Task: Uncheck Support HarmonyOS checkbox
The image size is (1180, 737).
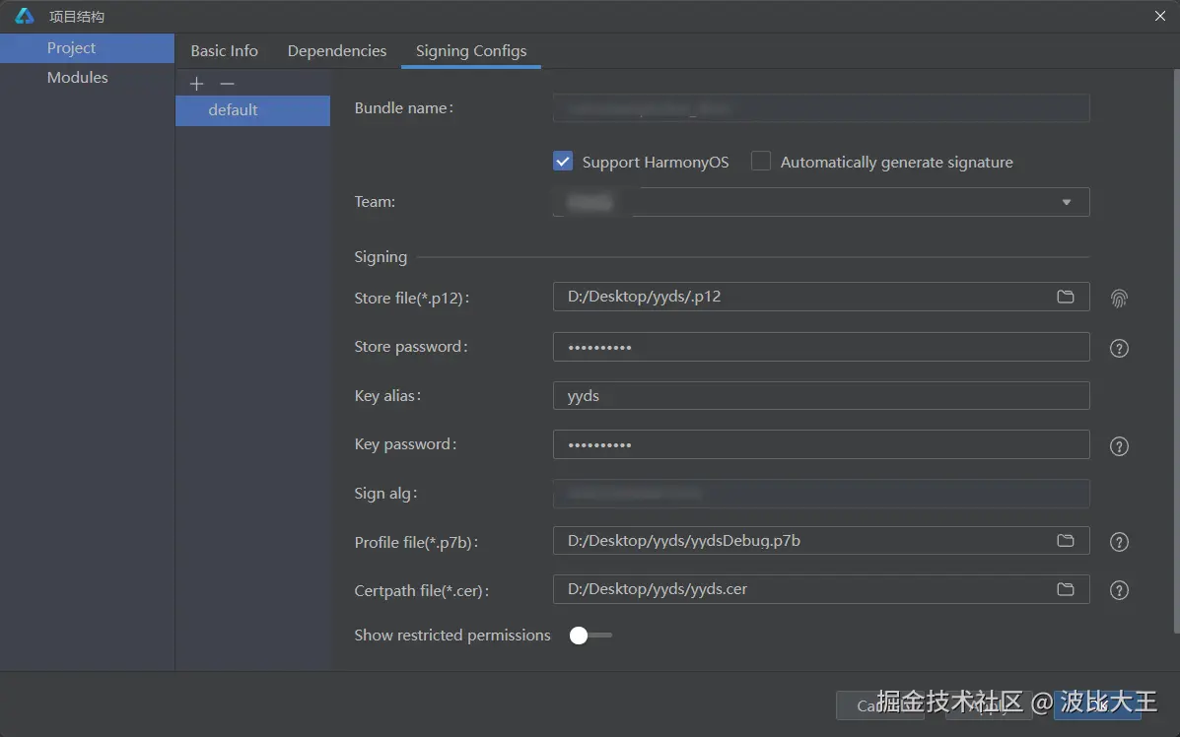Action: point(563,162)
